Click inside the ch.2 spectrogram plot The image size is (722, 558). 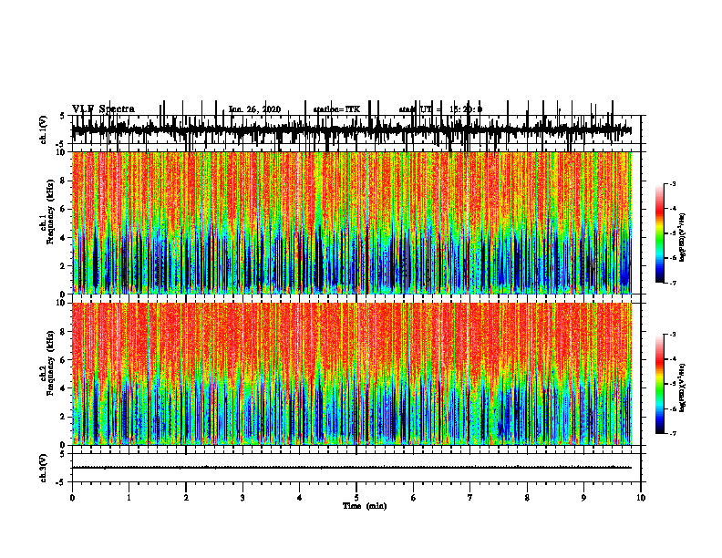click(351, 374)
